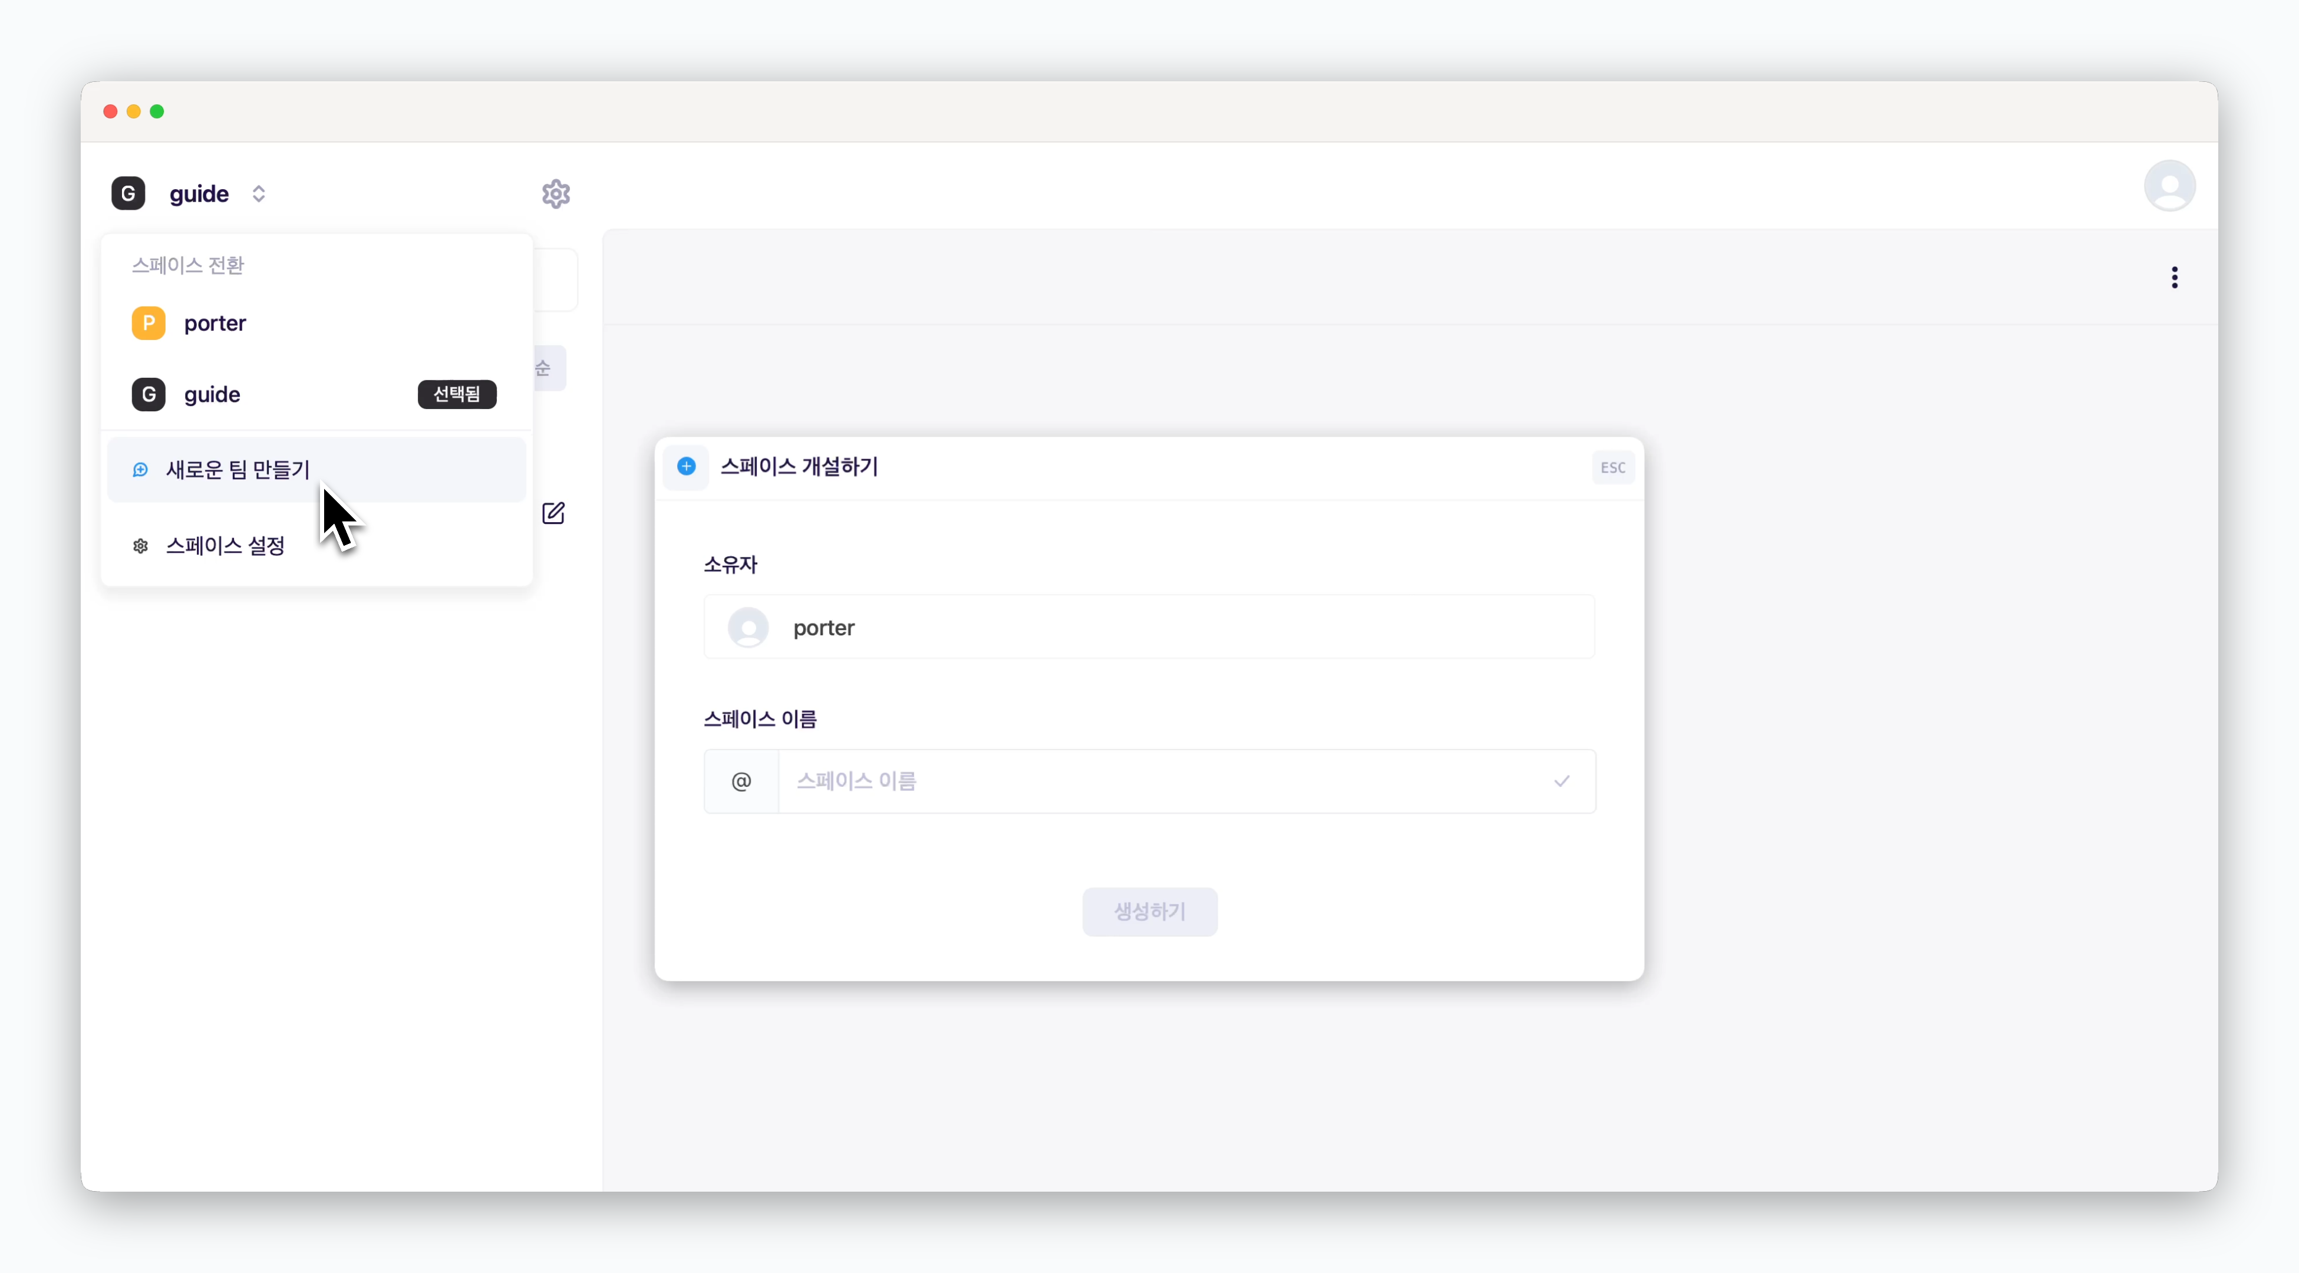Open the three-dot more options menu

click(2175, 278)
